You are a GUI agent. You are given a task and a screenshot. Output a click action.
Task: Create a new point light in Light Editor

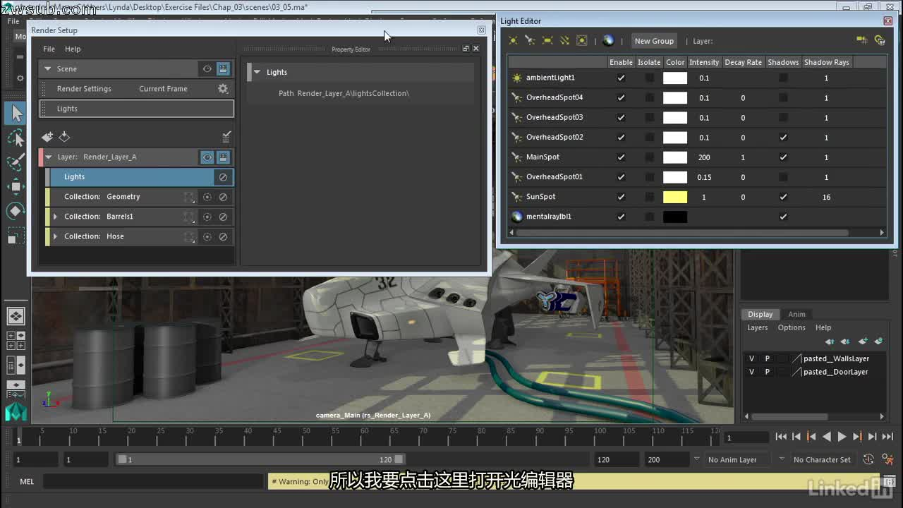click(x=513, y=41)
